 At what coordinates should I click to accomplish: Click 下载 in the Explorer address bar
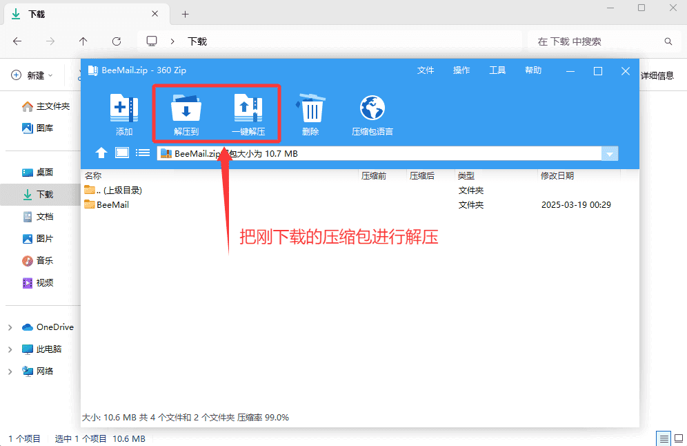(197, 41)
